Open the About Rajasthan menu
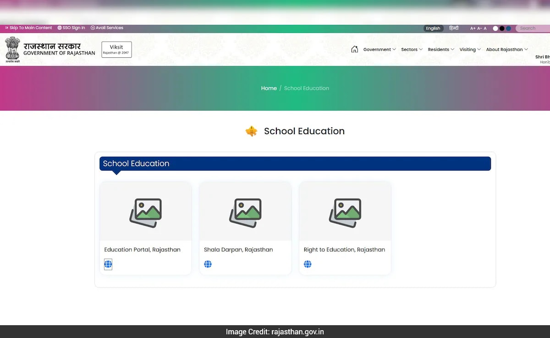 (506, 49)
